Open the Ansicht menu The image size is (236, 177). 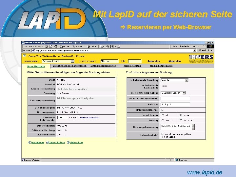point(196,46)
